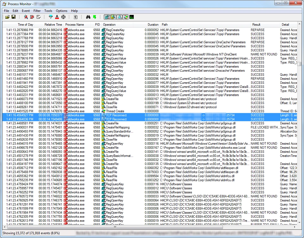Toggle Show Process and Thread Activity button
Viewport: 304px width, 238px height.
tap(125, 17)
